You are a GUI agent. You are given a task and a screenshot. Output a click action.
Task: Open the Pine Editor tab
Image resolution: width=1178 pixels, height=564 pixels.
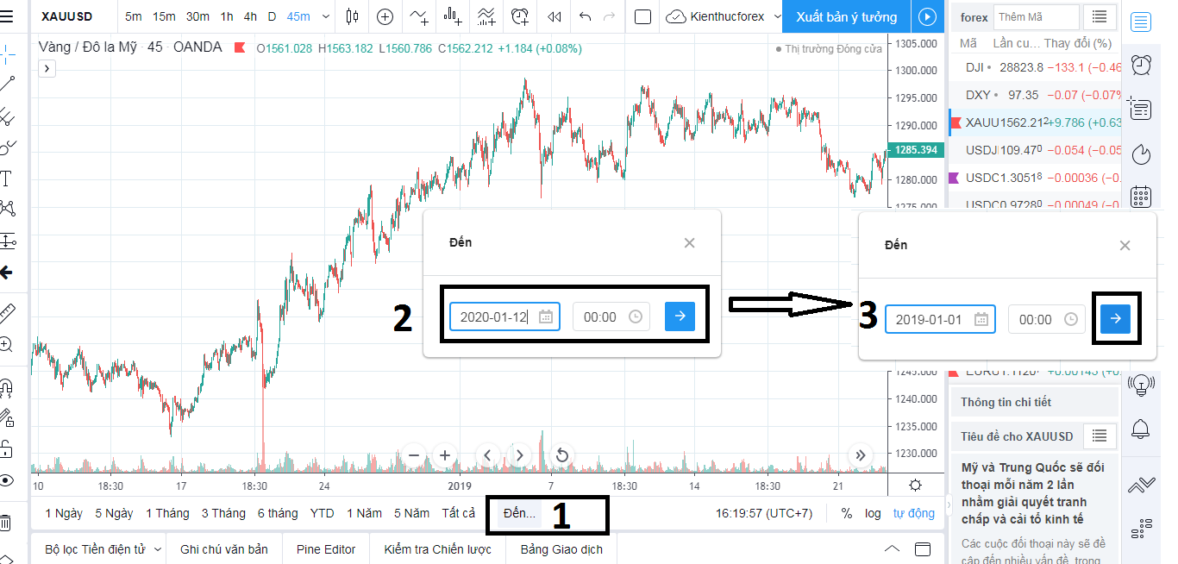[325, 549]
